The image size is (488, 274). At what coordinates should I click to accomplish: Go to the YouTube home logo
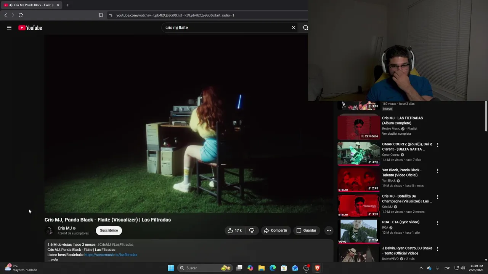(x=30, y=28)
